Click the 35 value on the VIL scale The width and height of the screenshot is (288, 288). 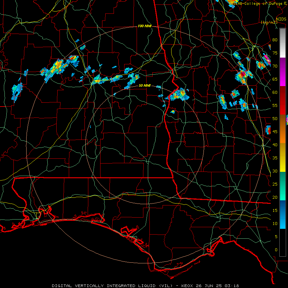click(275, 158)
